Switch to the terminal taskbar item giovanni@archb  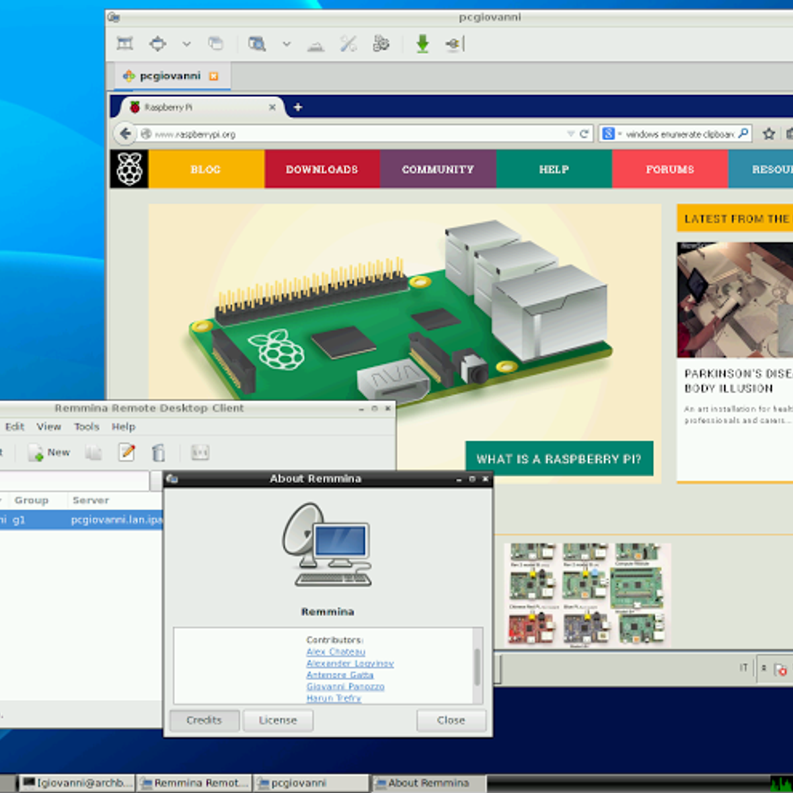point(77,783)
